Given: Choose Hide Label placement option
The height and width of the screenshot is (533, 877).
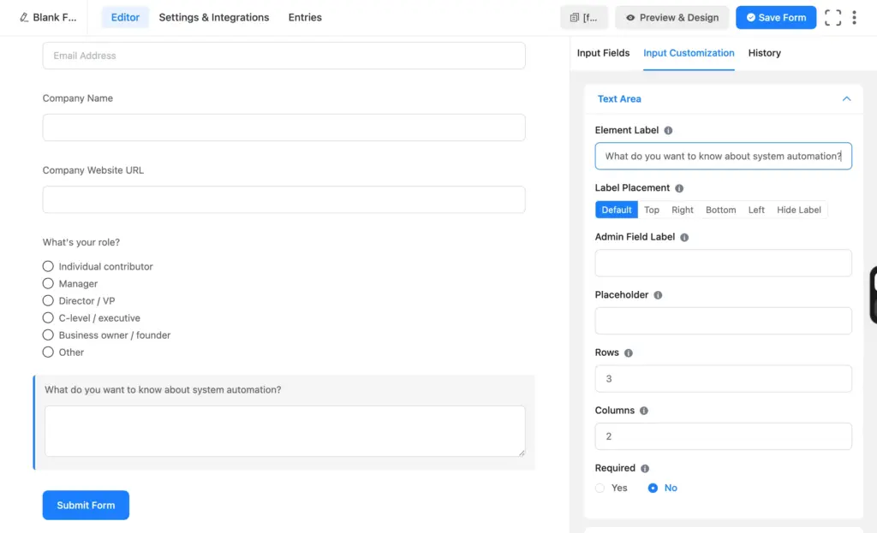Looking at the screenshot, I should (x=799, y=210).
